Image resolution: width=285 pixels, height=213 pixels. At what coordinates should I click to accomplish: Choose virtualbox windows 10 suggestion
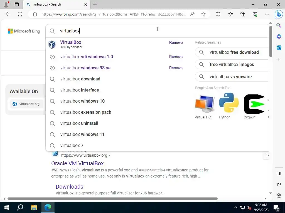82,101
